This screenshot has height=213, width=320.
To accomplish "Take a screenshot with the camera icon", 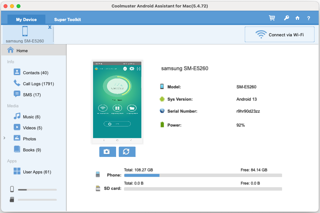I will coord(107,152).
